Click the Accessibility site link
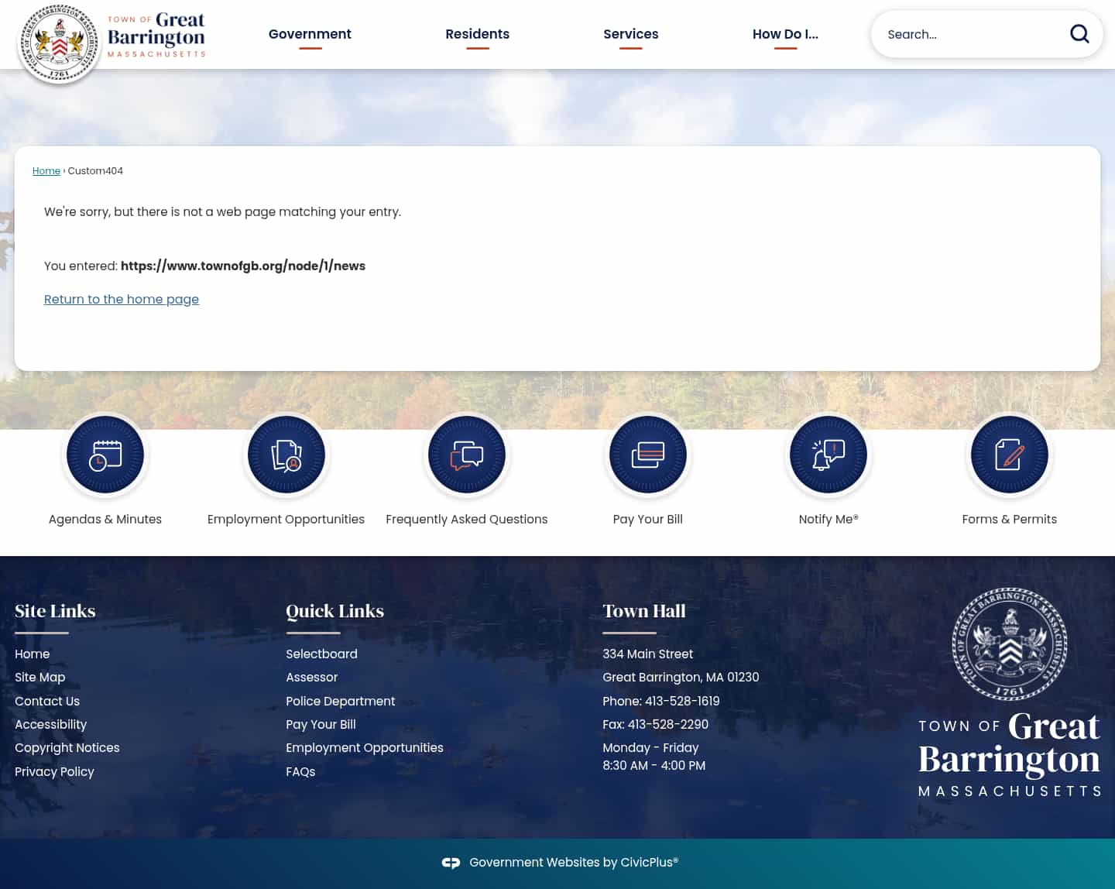This screenshot has width=1115, height=889. 50,724
